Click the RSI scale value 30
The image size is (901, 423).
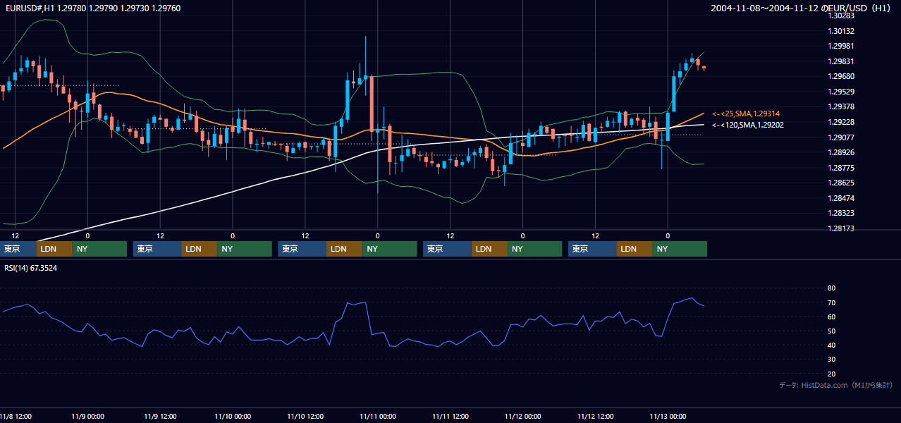point(831,360)
